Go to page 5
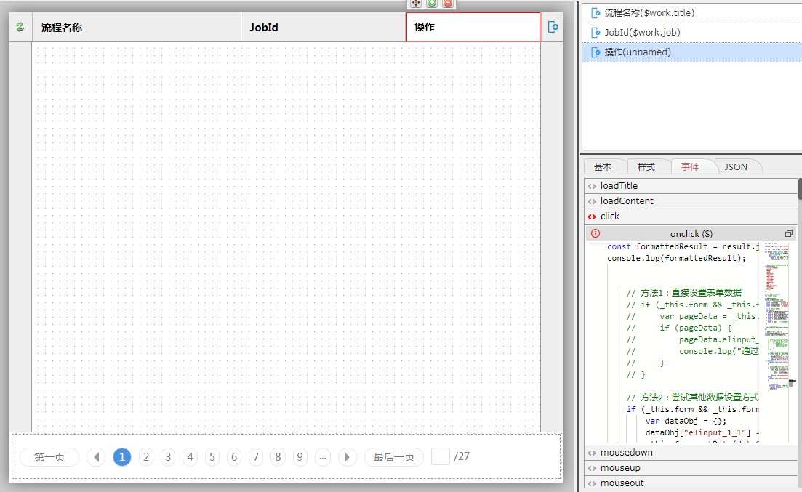Image resolution: width=802 pixels, height=492 pixels. coord(212,456)
